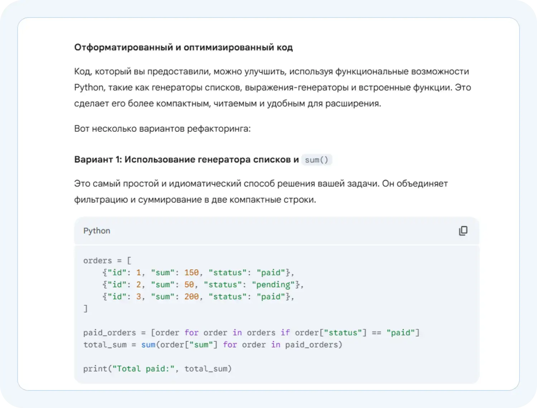Viewport: 537px width, 408px height.
Task: Select the inline sum() code chip
Action: click(316, 160)
